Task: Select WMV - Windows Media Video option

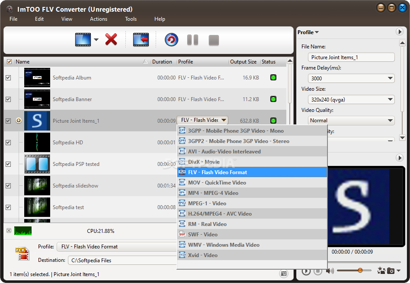Action: (252, 245)
